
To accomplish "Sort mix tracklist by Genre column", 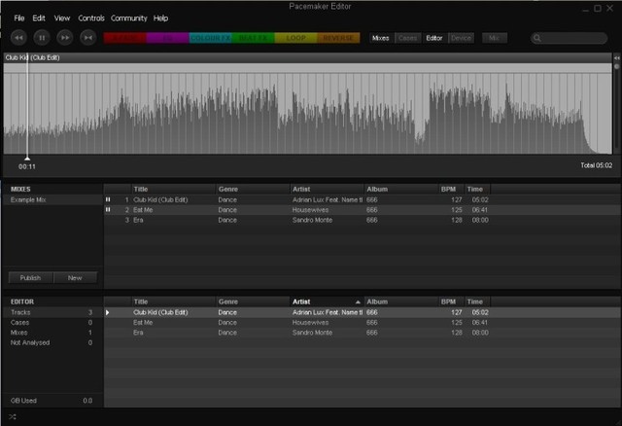I will point(253,189).
